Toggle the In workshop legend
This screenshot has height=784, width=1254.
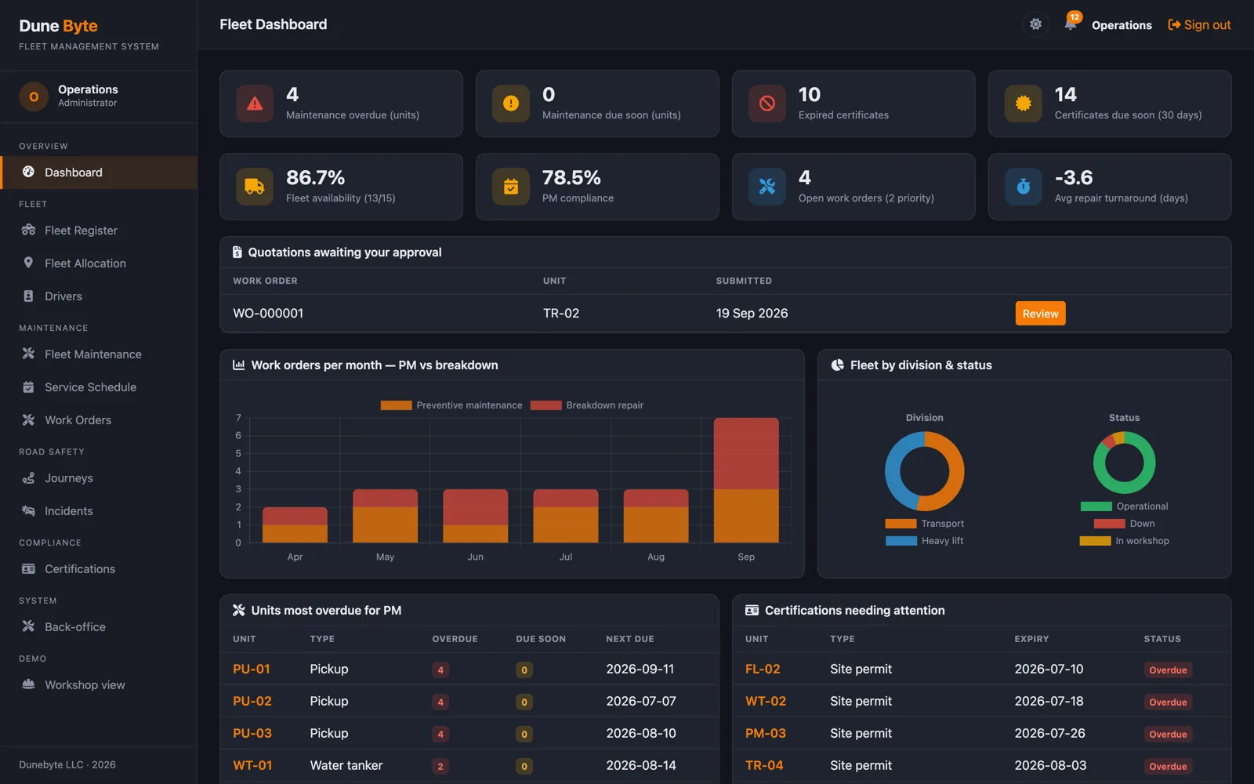pyautogui.click(x=1124, y=541)
